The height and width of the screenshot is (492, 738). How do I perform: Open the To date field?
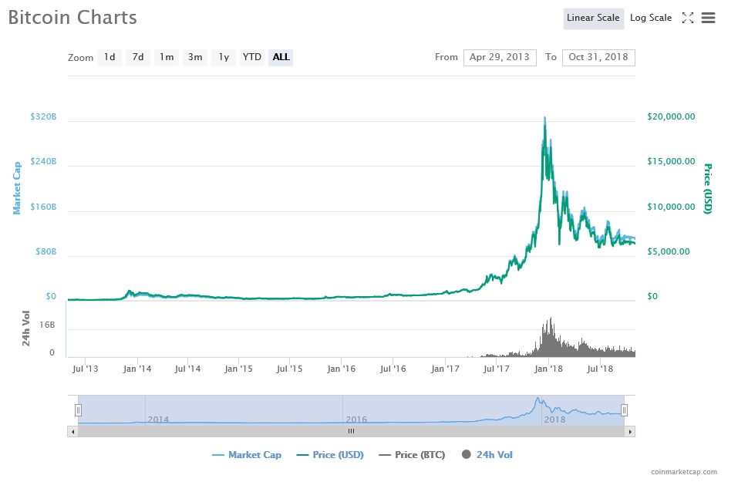(598, 57)
